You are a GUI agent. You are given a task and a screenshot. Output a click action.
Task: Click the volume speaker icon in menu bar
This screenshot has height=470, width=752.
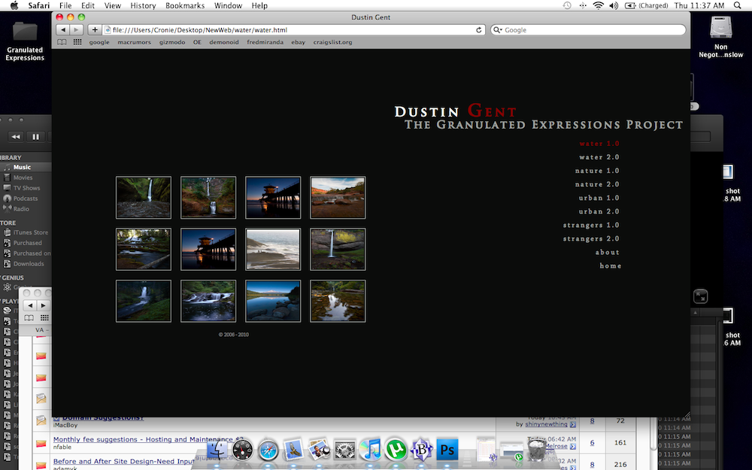[x=614, y=6]
